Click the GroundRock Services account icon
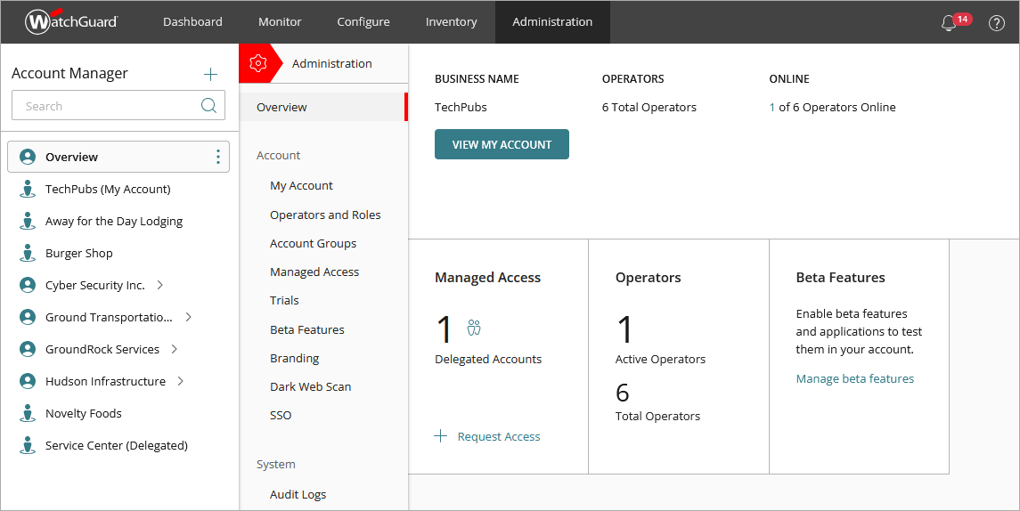The image size is (1020, 511). click(28, 349)
